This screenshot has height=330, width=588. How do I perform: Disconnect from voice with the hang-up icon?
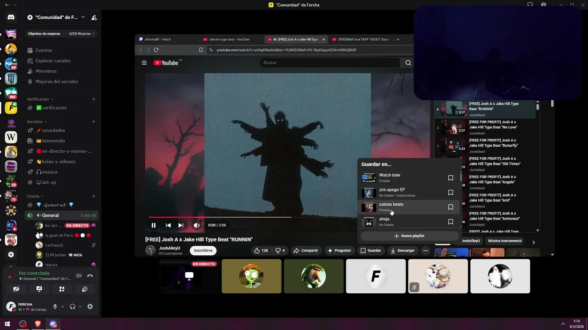pos(90,275)
